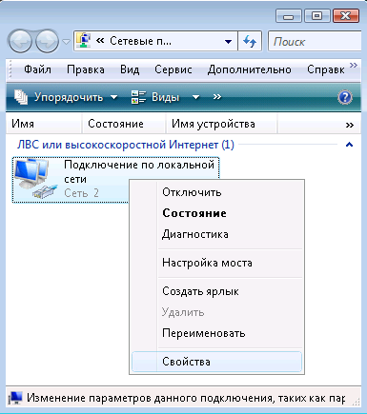Choose Настройка моста in context menu
The image size is (367, 414).
pyautogui.click(x=216, y=263)
